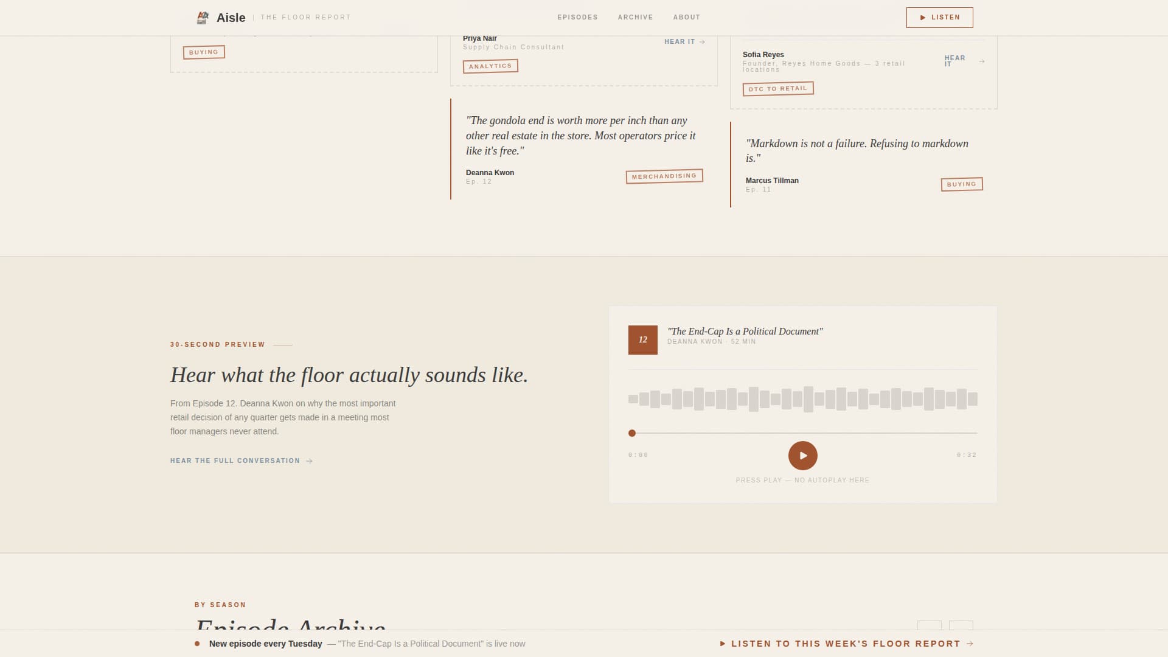Click Listen to This Week's Floor Report link
Image resolution: width=1168 pixels, height=657 pixels.
pyautogui.click(x=847, y=644)
